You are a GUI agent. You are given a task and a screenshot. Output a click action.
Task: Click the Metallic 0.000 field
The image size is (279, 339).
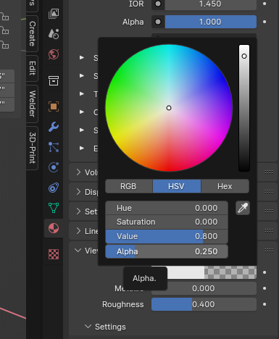coord(204,288)
